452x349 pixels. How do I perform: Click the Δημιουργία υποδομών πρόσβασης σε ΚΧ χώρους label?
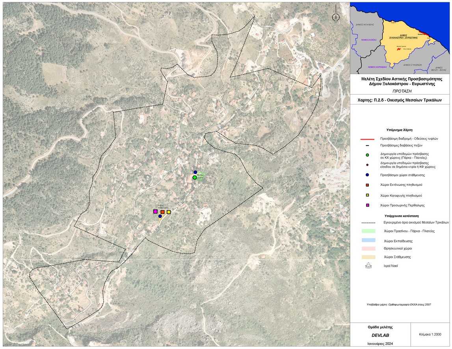(x=404, y=156)
